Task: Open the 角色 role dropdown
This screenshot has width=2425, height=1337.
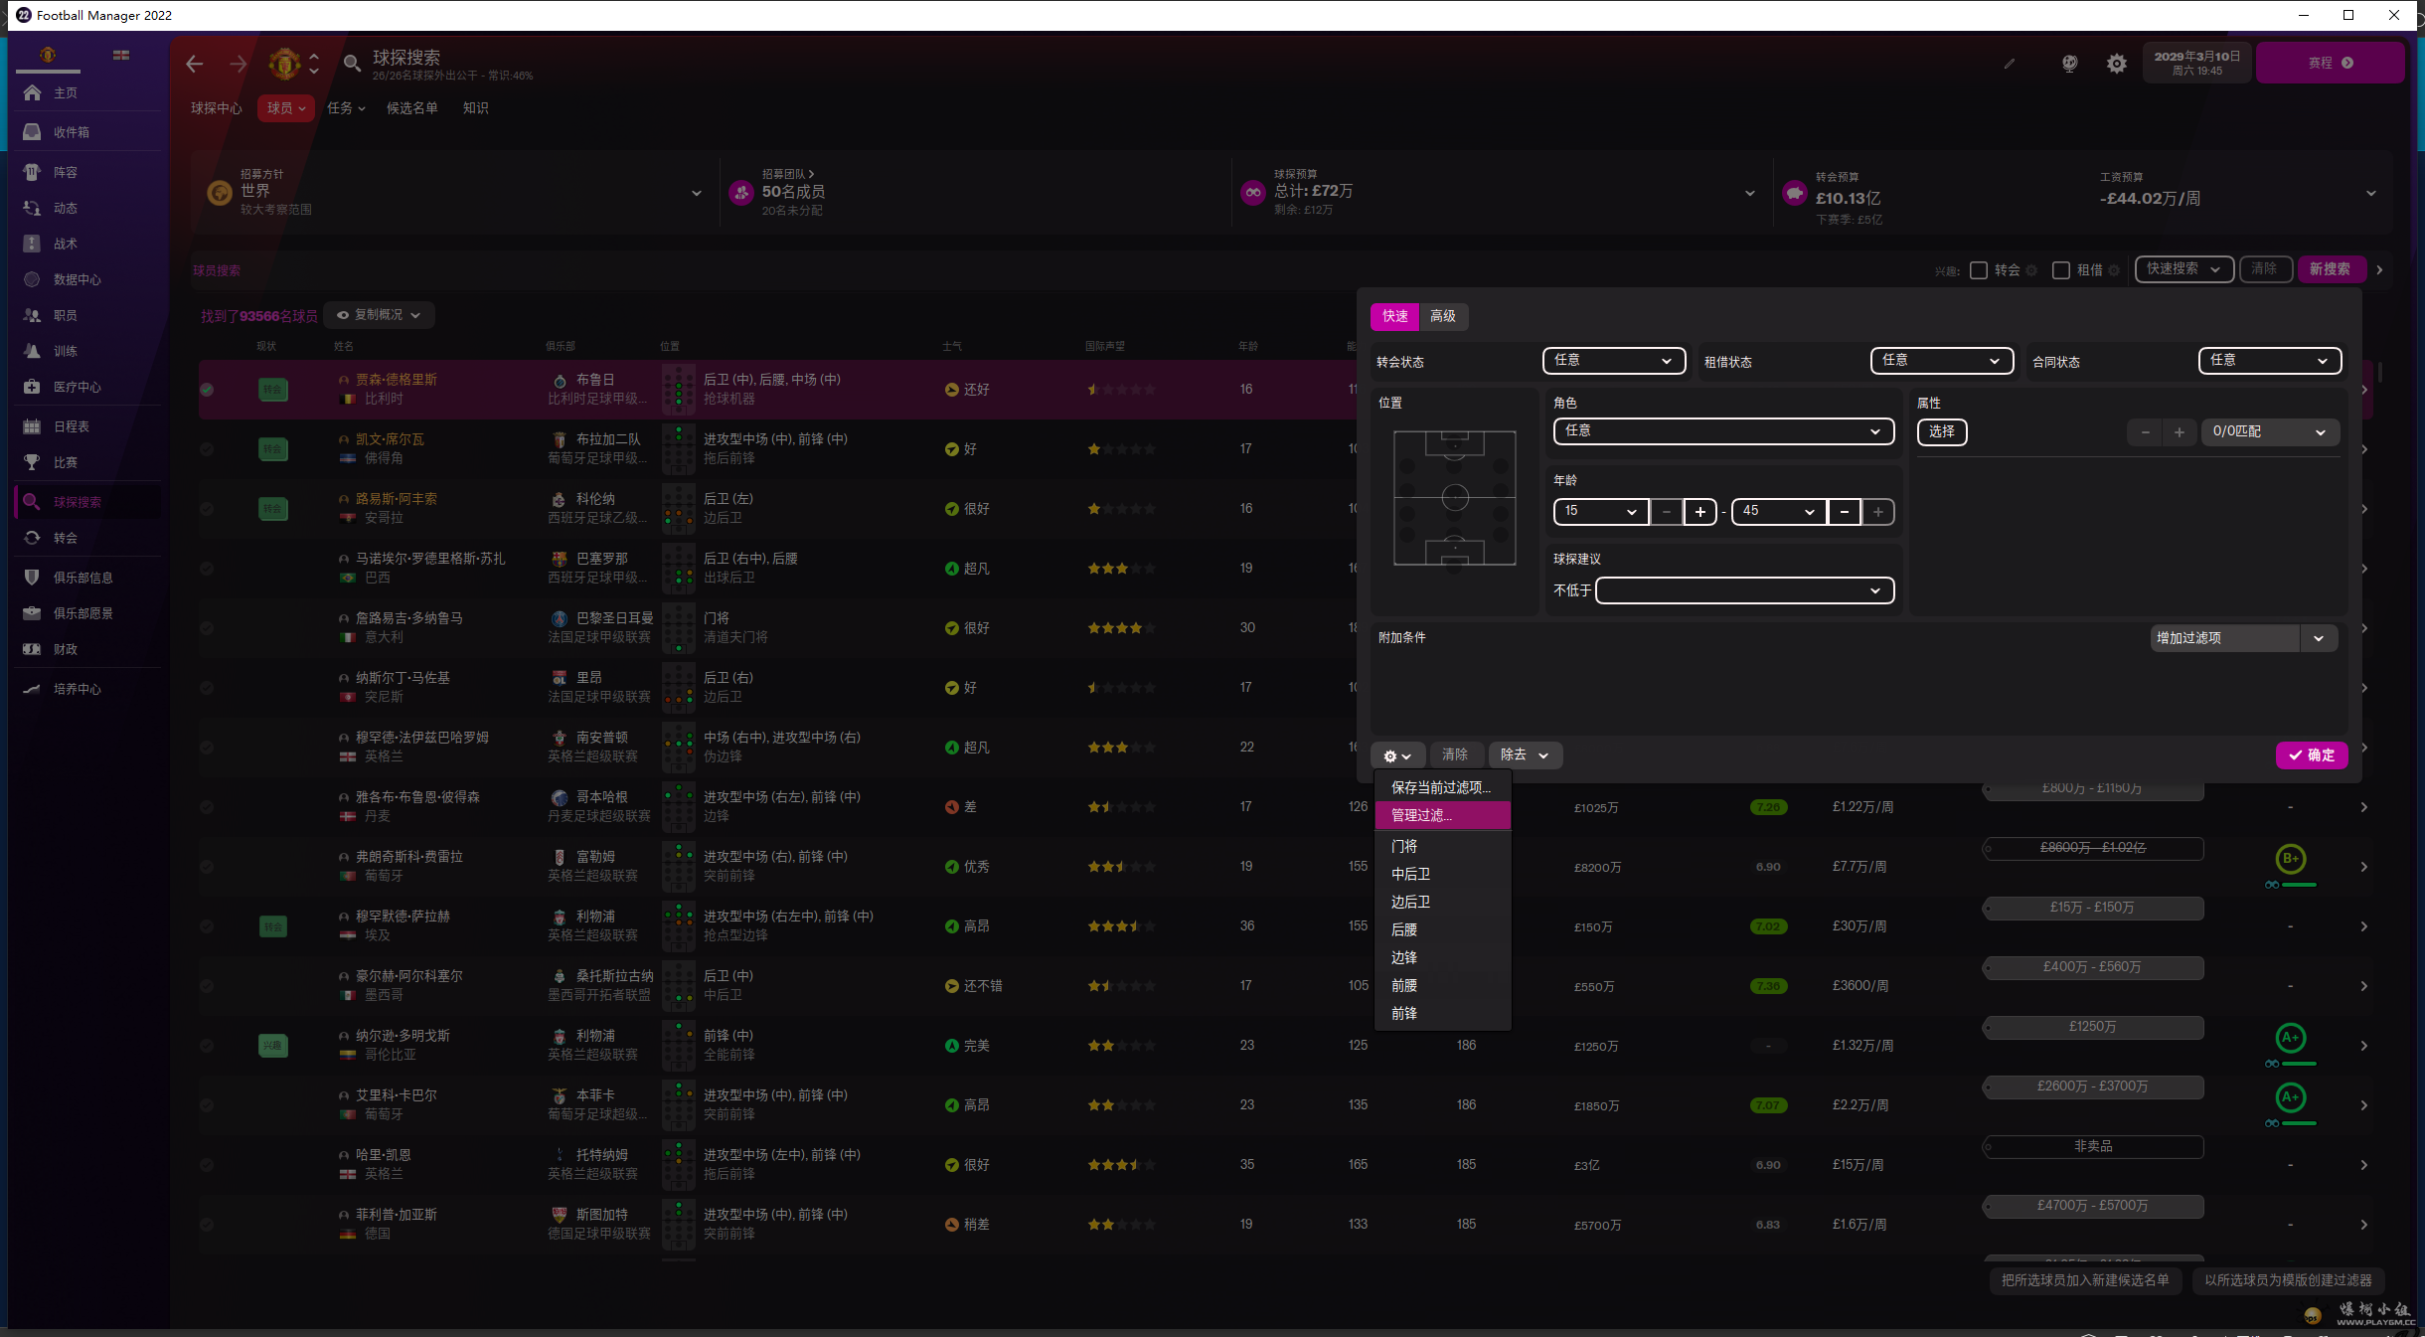Action: pos(1723,431)
